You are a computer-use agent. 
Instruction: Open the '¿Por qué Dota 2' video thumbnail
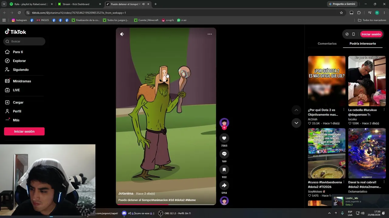click(x=327, y=81)
